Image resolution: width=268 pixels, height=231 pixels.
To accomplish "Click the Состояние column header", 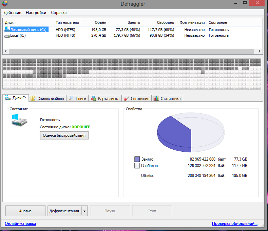I will [x=235, y=22].
